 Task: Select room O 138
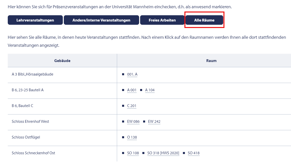(x=132, y=137)
